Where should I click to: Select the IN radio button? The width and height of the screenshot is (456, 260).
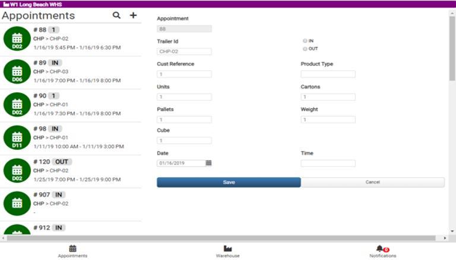[305, 41]
